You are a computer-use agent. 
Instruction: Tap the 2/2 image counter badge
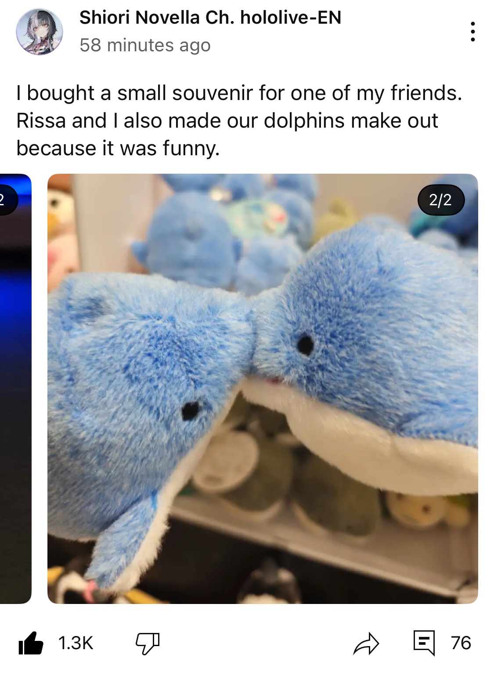coord(440,200)
